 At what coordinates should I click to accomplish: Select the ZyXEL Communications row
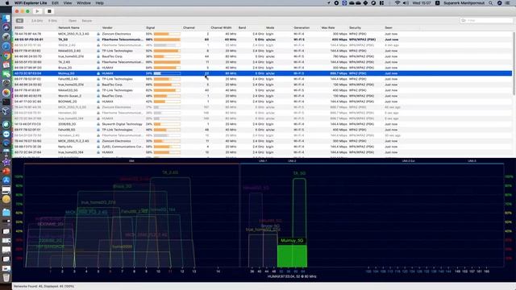(262, 147)
